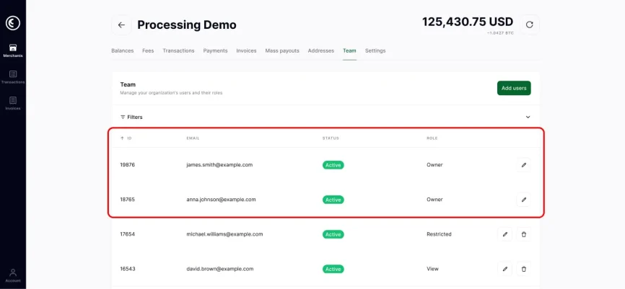Select the email david.brown@example.com
Screen dimensions: 625x289
coord(220,269)
